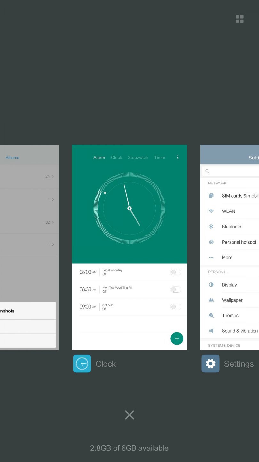The image size is (259, 462).
Task: Open the grid view icon at top right
Action: (239, 19)
